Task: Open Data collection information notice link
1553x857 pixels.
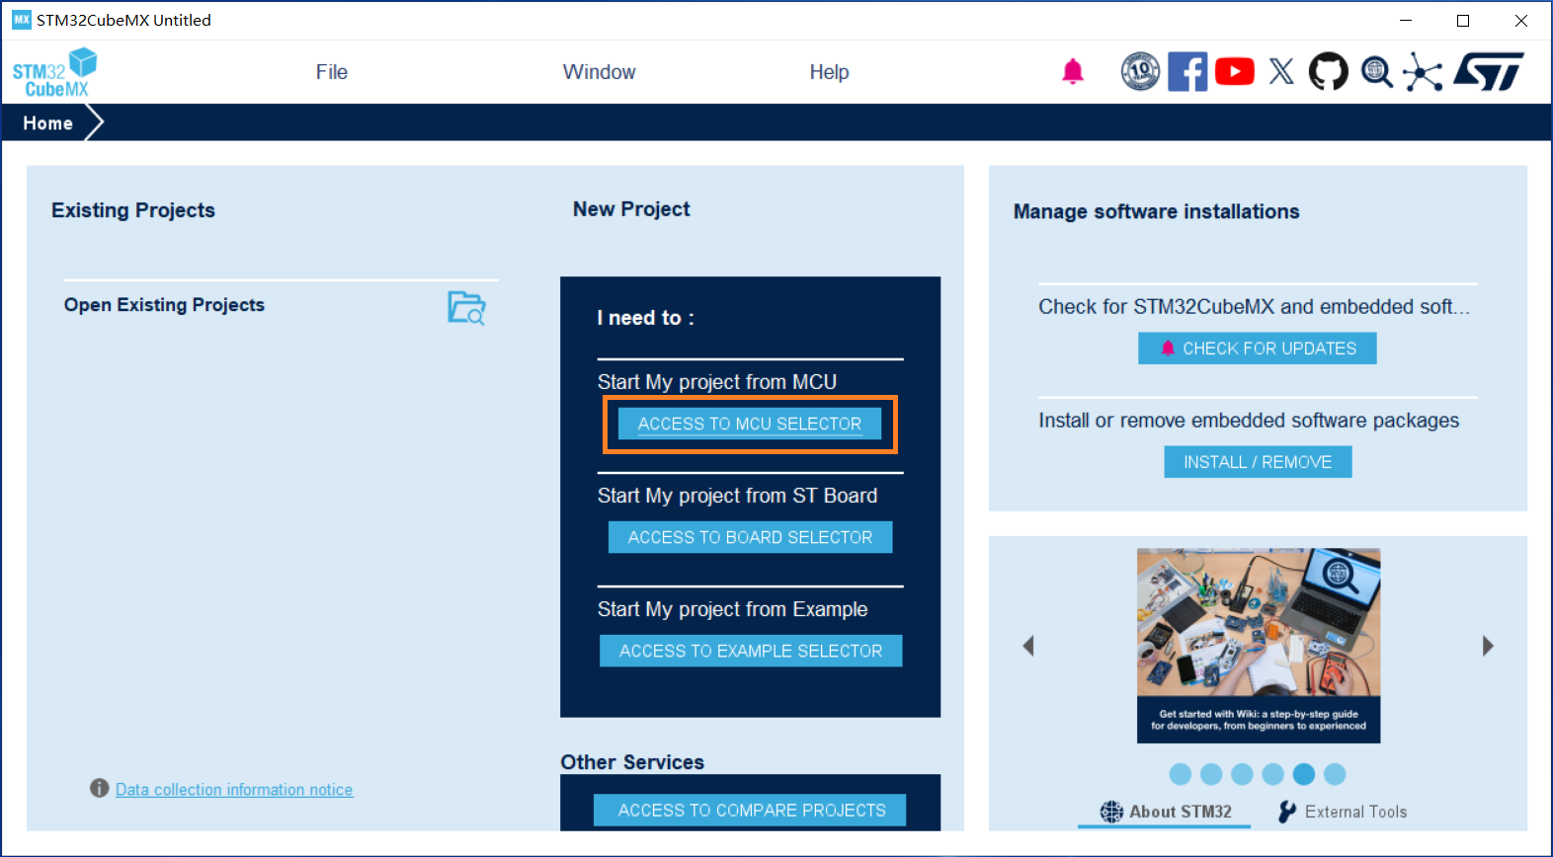Action: [x=234, y=790]
